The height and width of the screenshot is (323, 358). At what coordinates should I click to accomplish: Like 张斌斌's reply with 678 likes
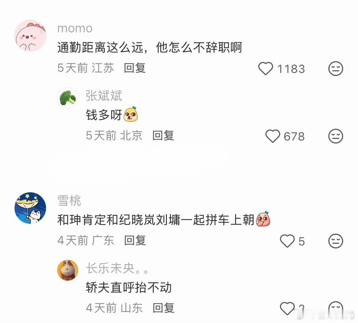tap(273, 136)
